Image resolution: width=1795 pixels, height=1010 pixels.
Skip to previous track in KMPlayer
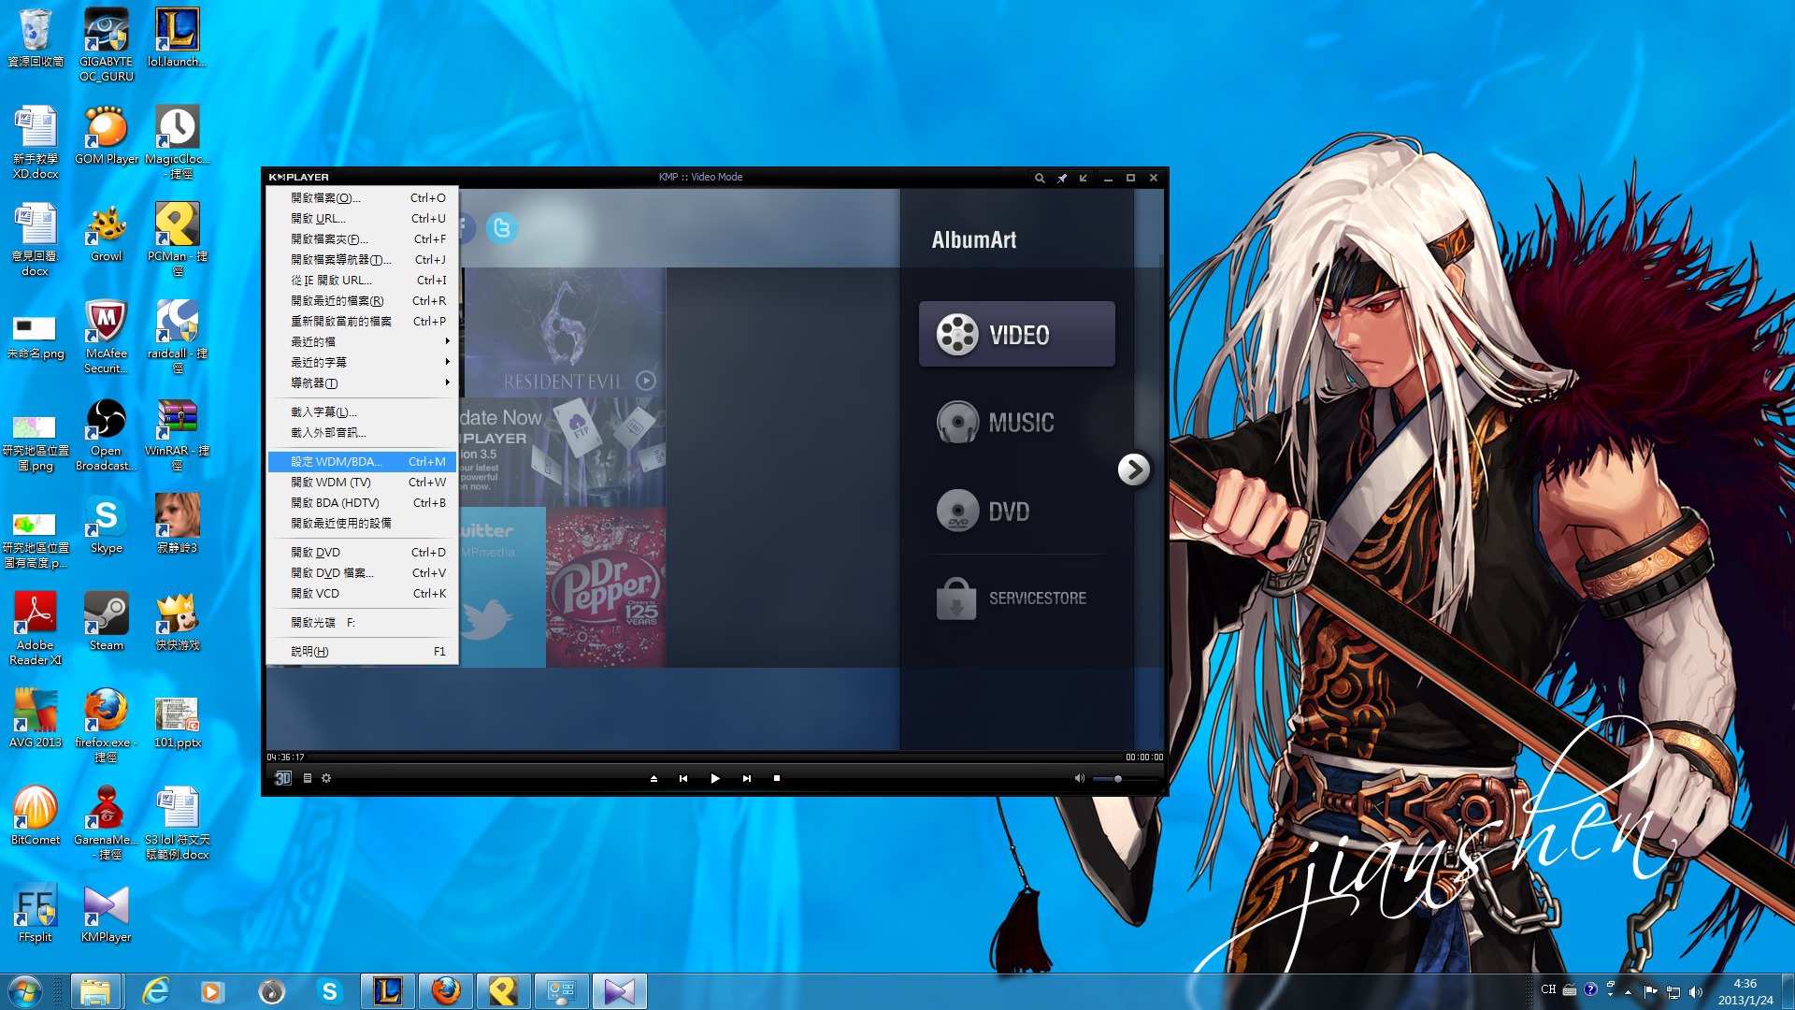pos(683,778)
